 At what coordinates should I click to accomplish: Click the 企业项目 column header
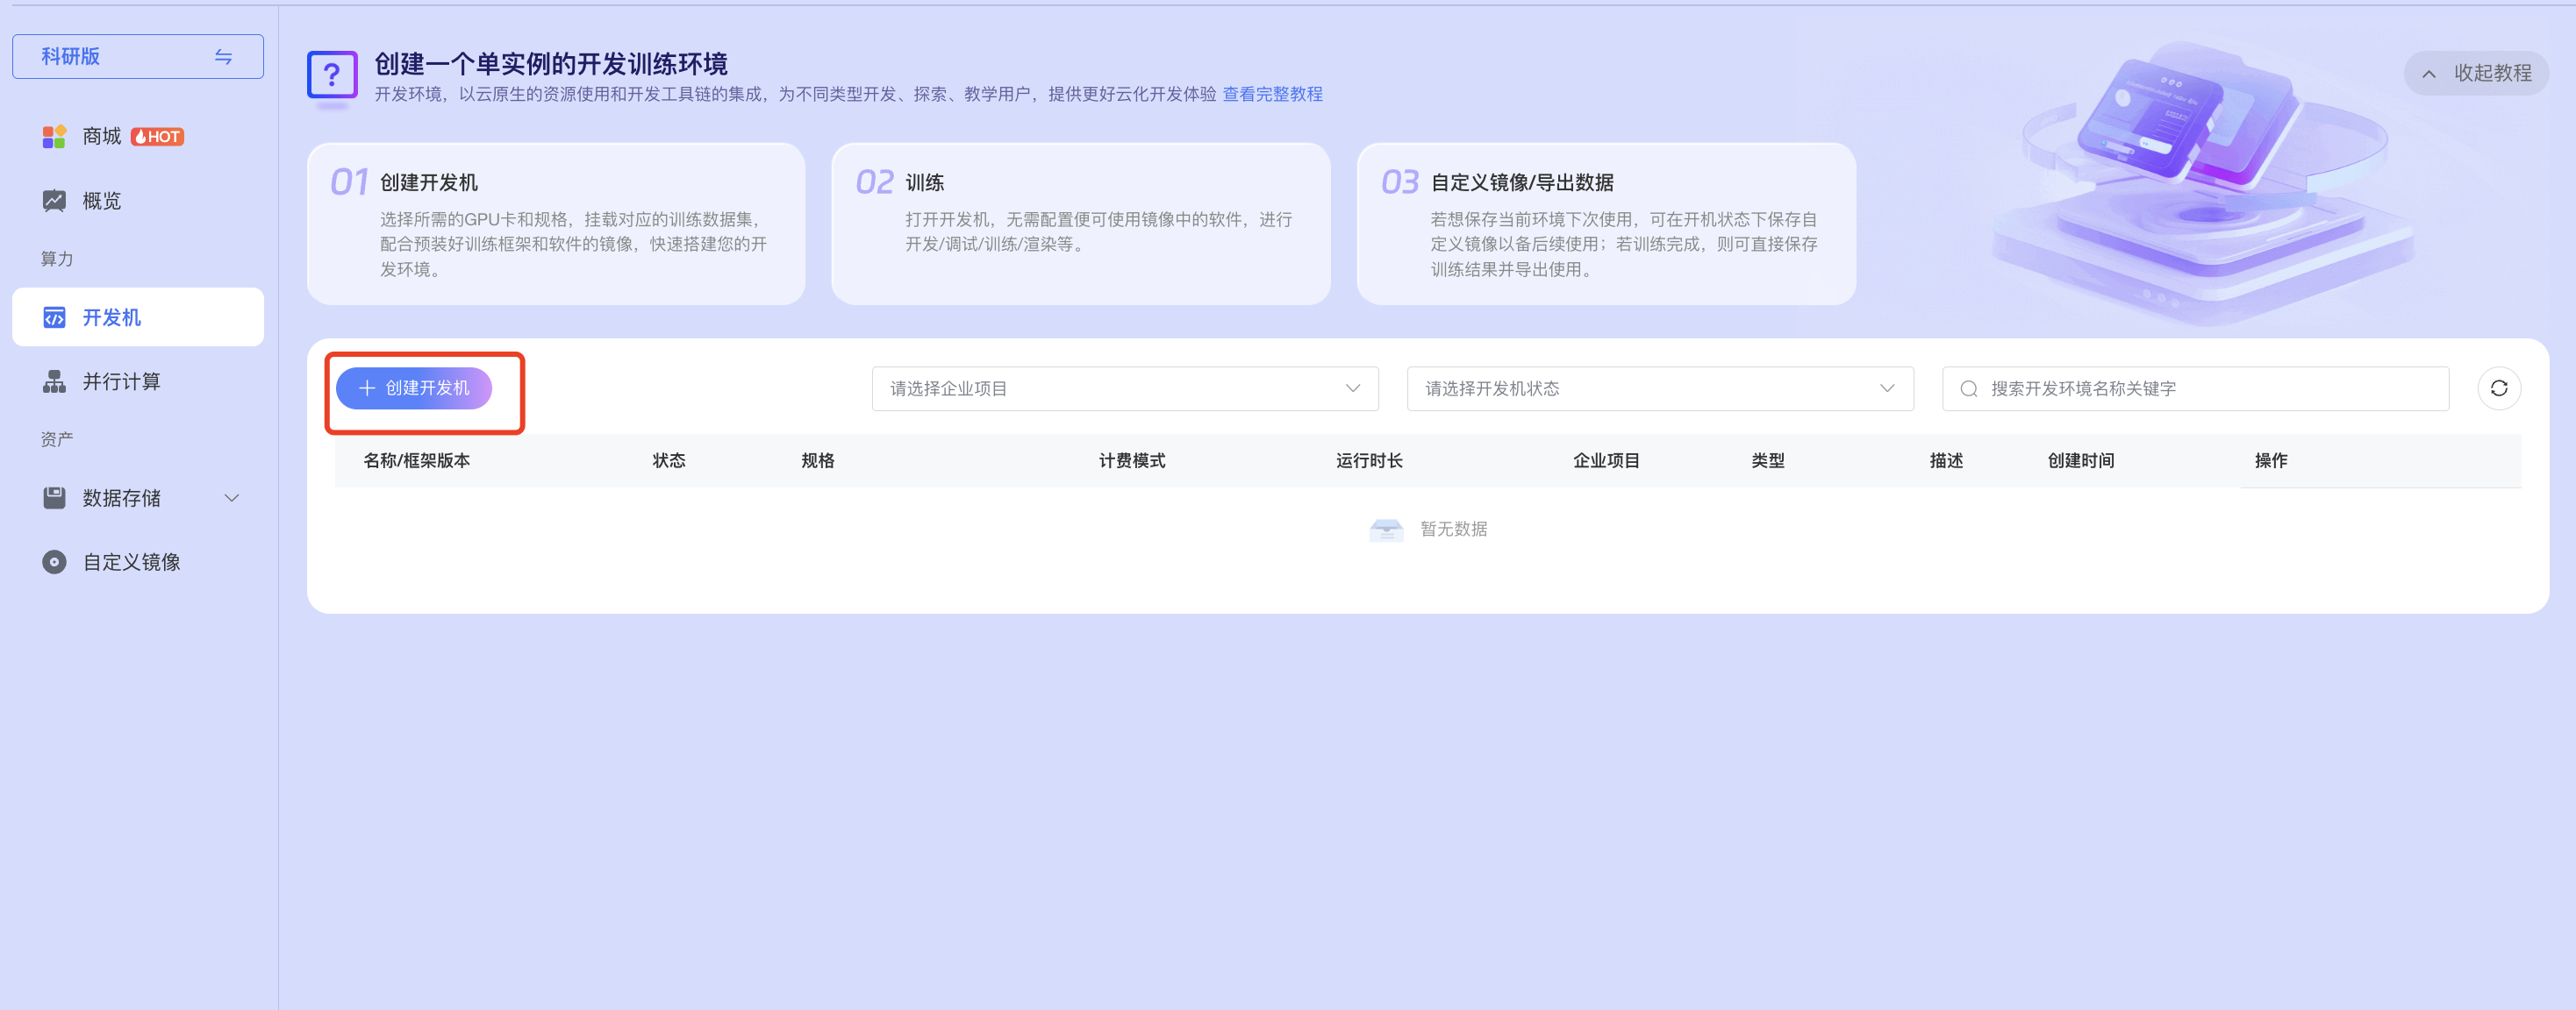point(1606,460)
